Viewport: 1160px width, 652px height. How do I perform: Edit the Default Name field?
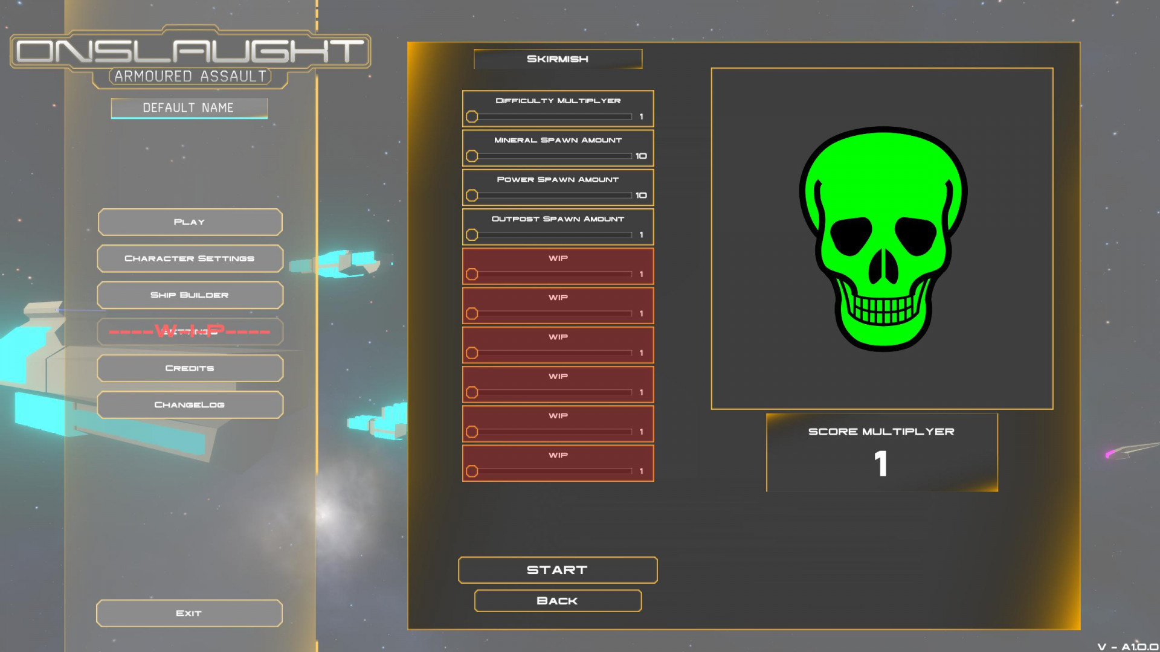click(189, 108)
